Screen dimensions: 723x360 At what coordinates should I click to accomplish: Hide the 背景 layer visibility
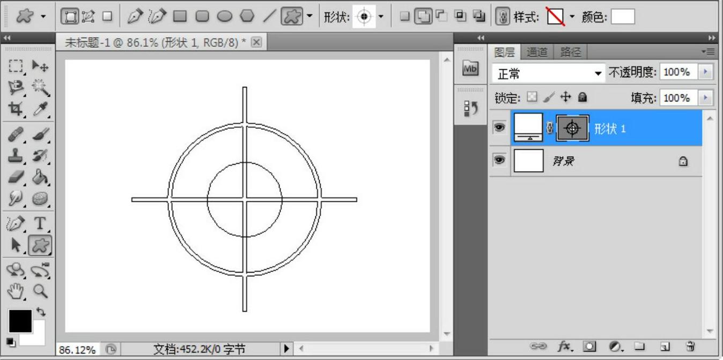pos(499,160)
